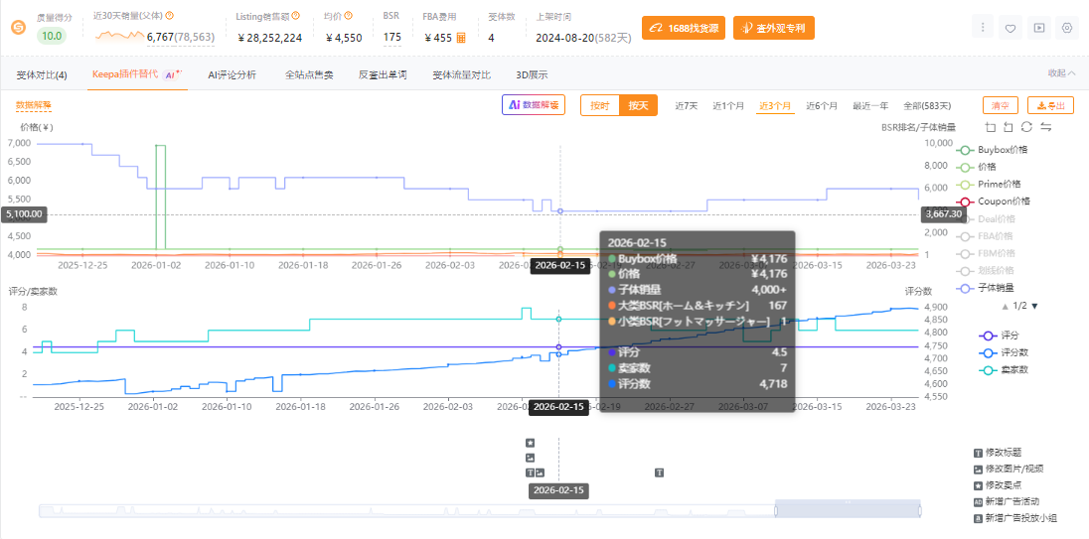The width and height of the screenshot is (1089, 539).
Task: Click the FBA fee calculator icon
Action: (x=461, y=38)
